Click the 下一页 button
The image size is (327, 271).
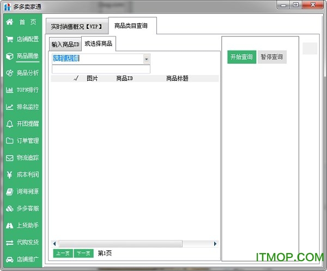point(83,253)
